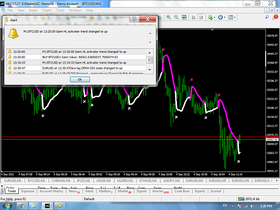Open the templates dropdown
The width and height of the screenshot is (280, 210).
pos(232,17)
